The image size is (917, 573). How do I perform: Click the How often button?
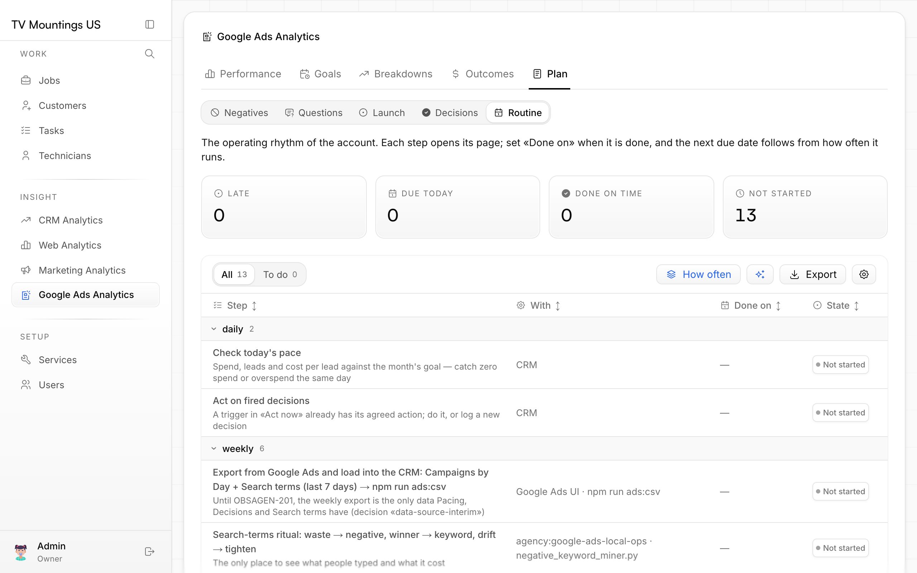click(x=698, y=274)
